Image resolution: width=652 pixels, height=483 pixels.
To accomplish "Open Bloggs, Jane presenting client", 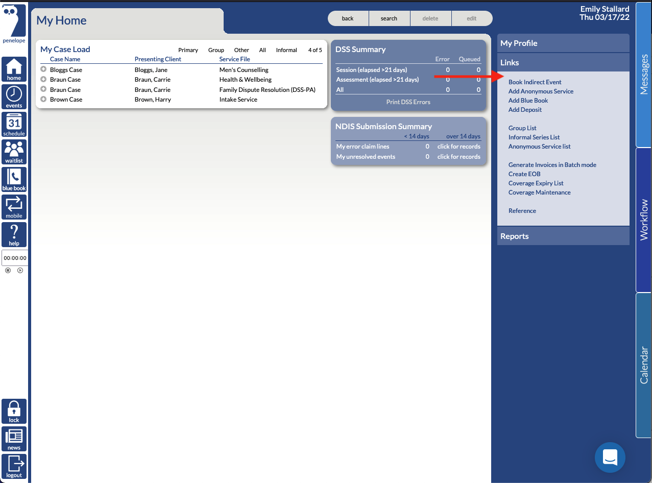I will [x=151, y=69].
